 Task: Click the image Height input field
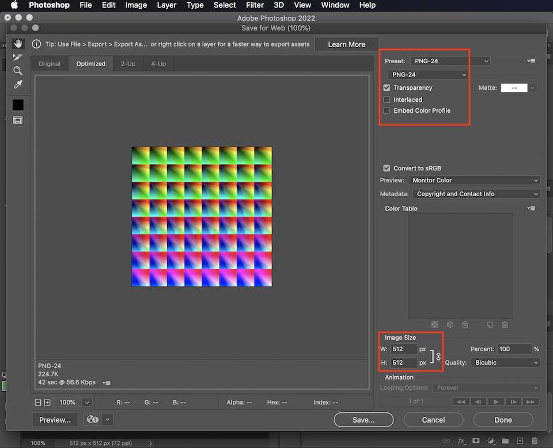tap(404, 363)
